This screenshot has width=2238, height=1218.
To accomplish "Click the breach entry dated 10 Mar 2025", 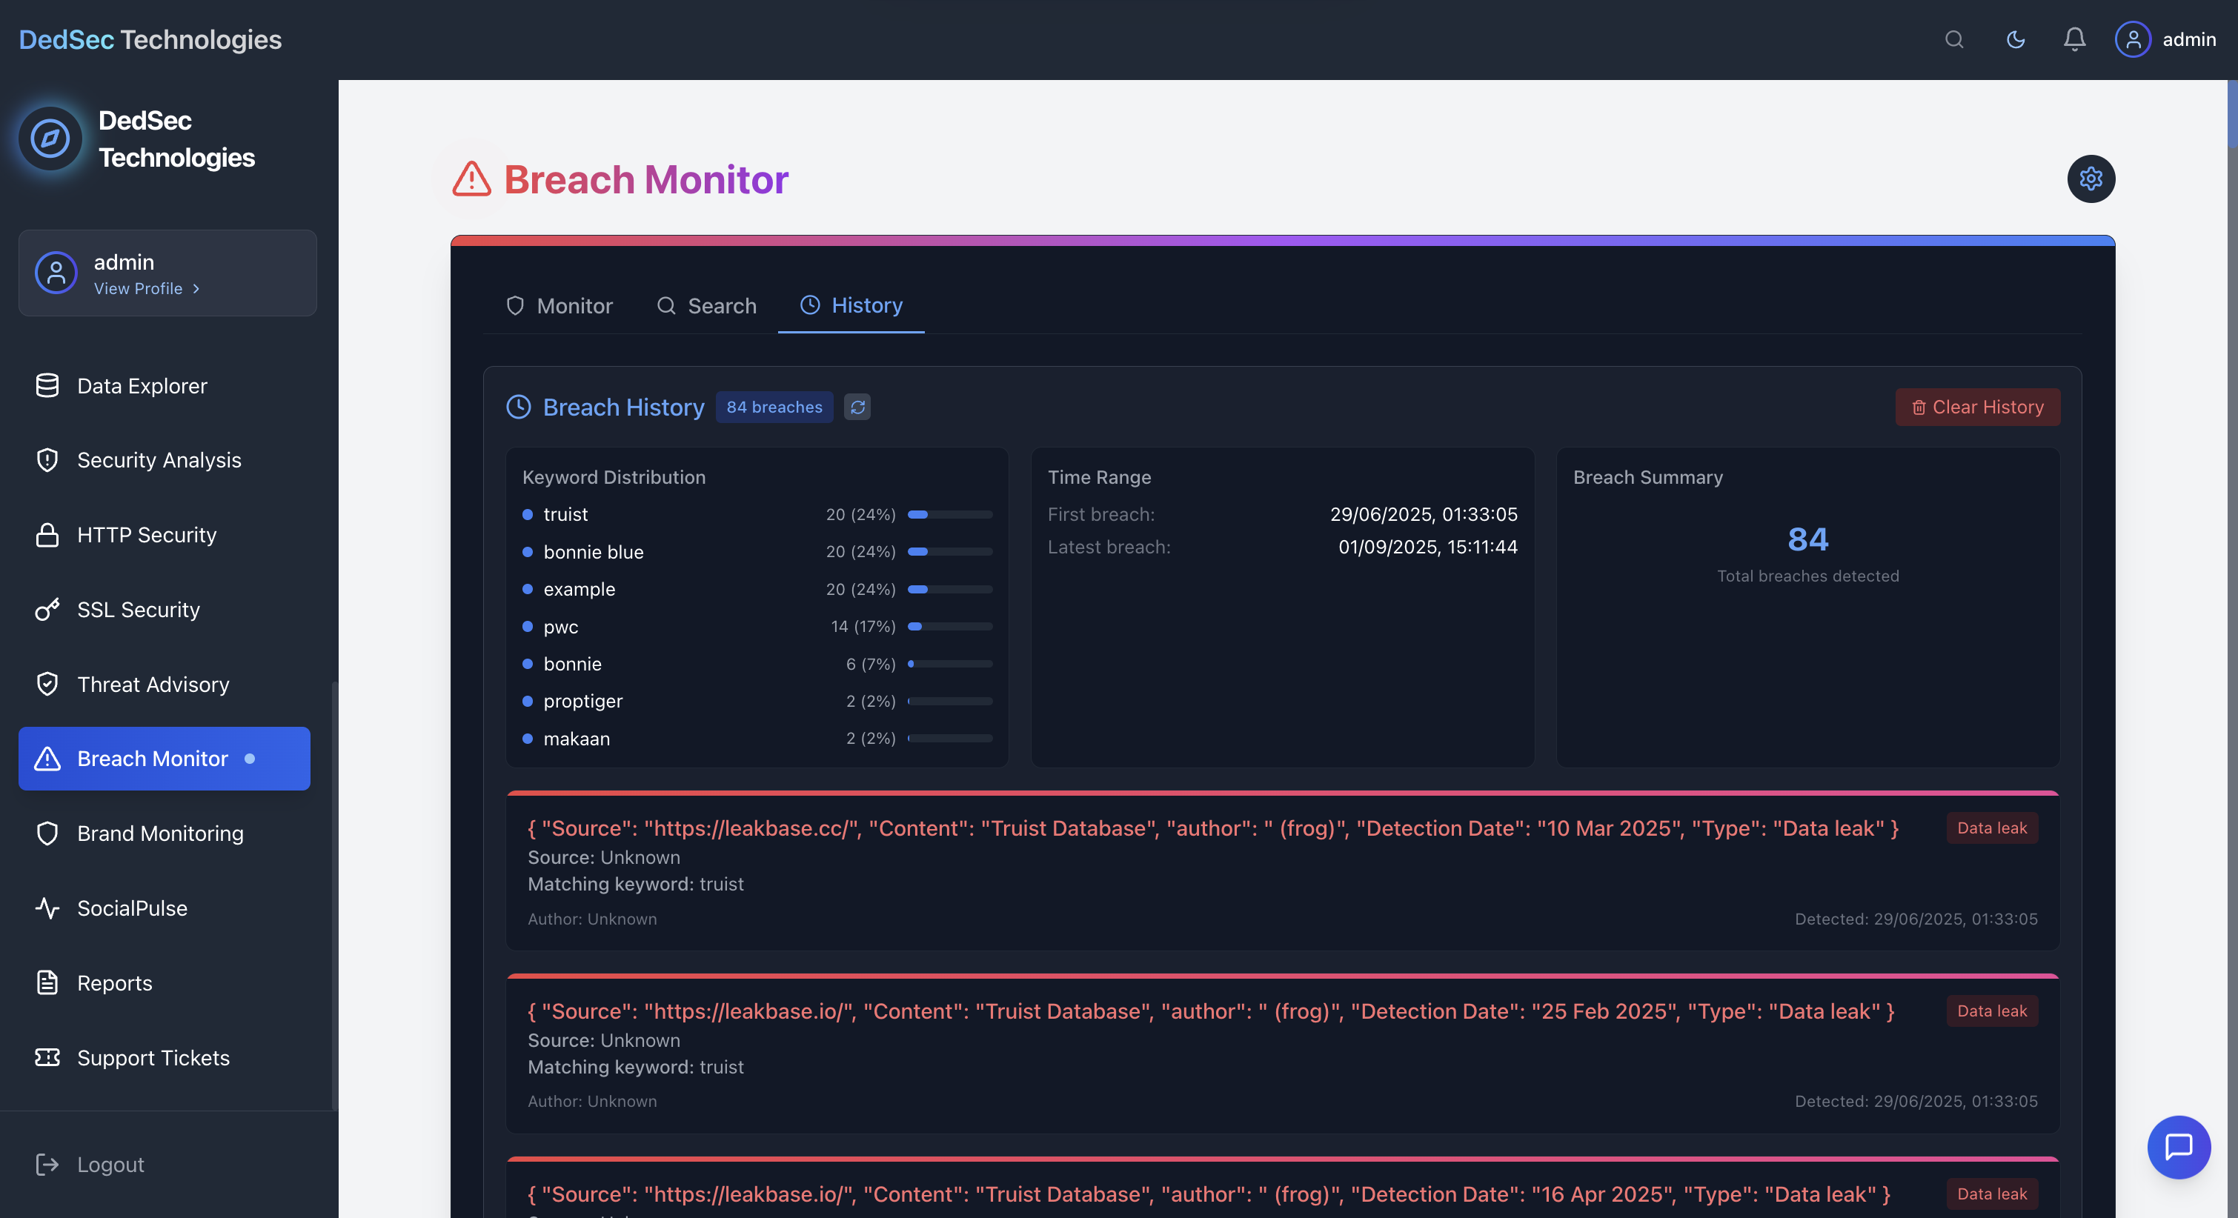I will (x=1282, y=871).
